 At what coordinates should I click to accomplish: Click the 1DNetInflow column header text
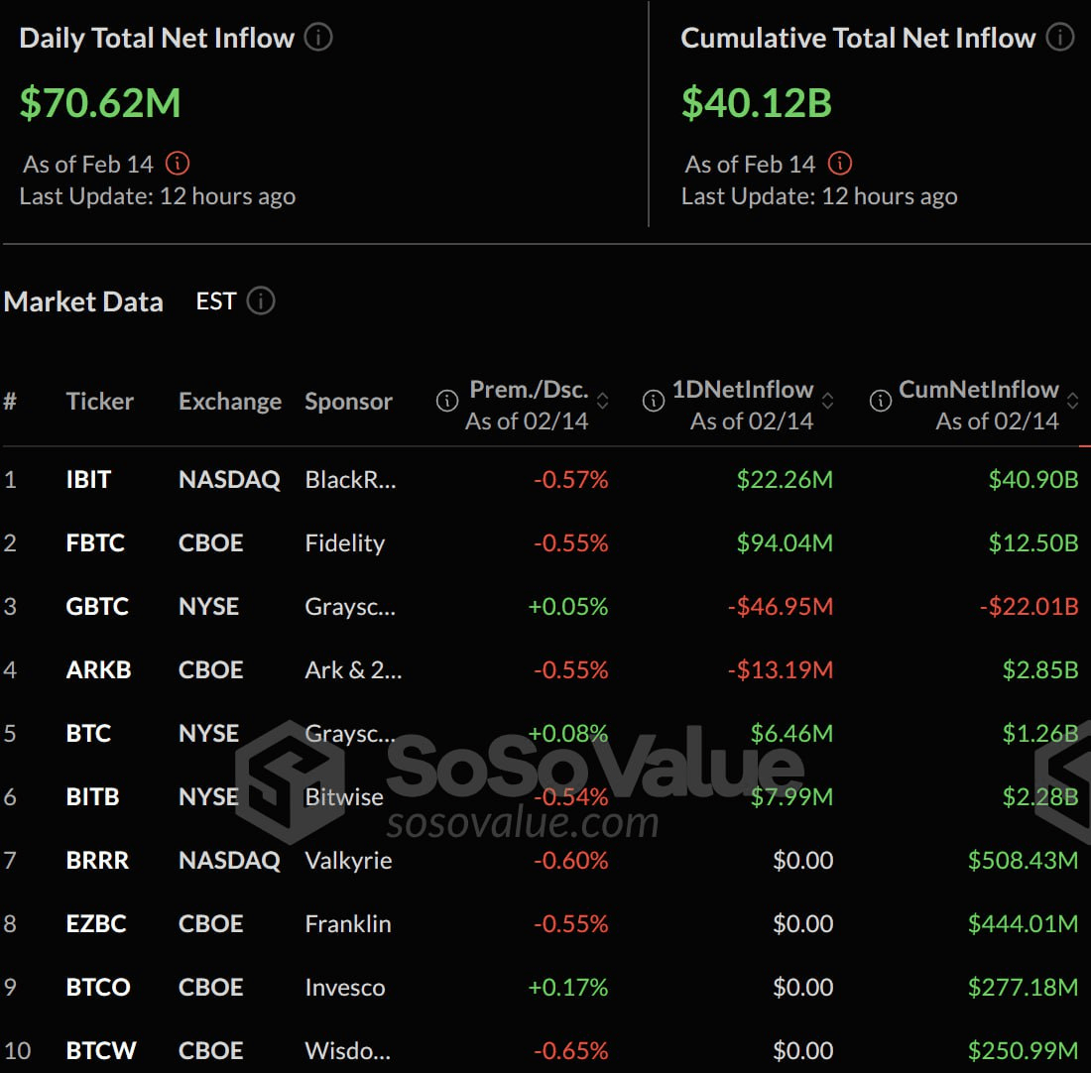(x=743, y=390)
